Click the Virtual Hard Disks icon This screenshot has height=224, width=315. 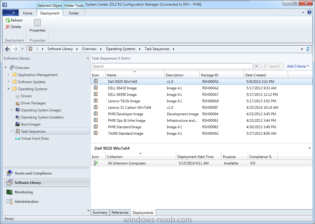(x=18, y=138)
